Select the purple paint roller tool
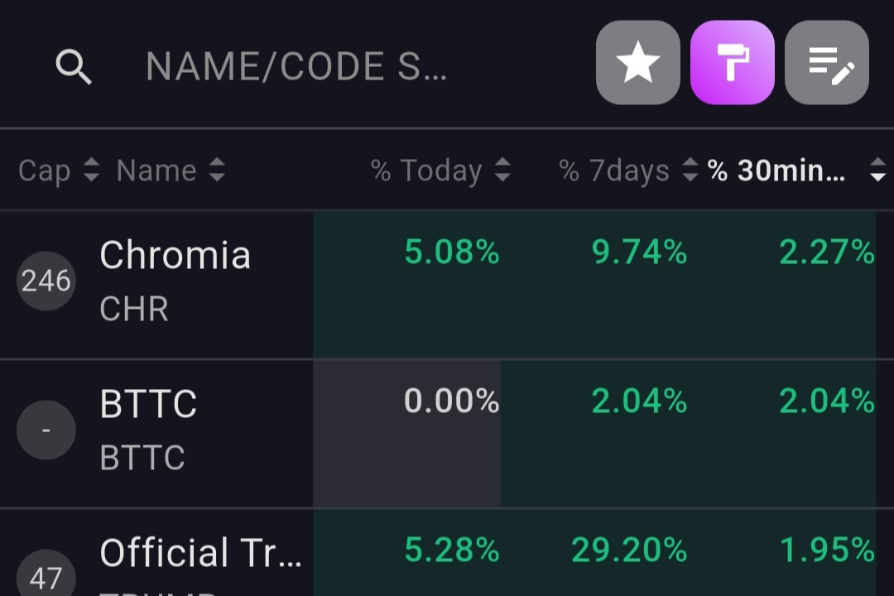 click(732, 62)
